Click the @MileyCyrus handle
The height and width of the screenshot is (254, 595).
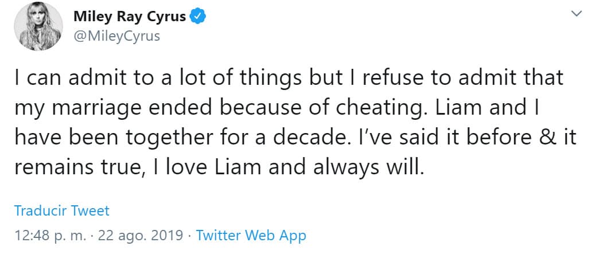pyautogui.click(x=116, y=36)
